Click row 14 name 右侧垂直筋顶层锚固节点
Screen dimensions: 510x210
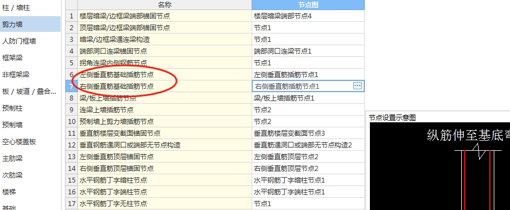pos(165,168)
